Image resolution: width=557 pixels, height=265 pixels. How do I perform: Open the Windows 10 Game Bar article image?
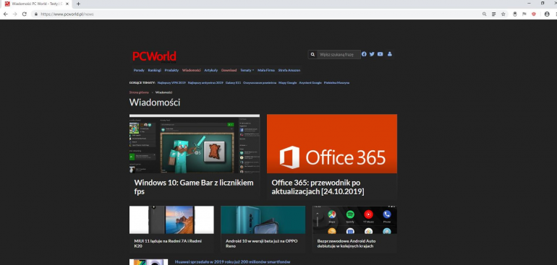pyautogui.click(x=195, y=144)
